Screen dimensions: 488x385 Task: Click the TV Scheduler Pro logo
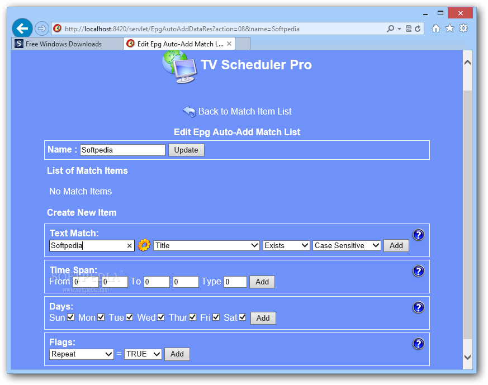[x=179, y=67]
